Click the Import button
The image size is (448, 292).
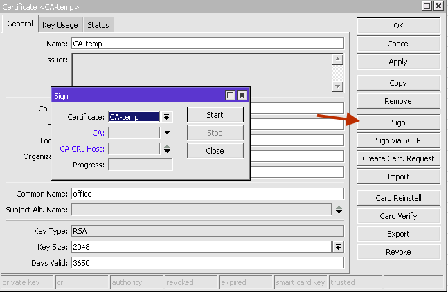398,176
